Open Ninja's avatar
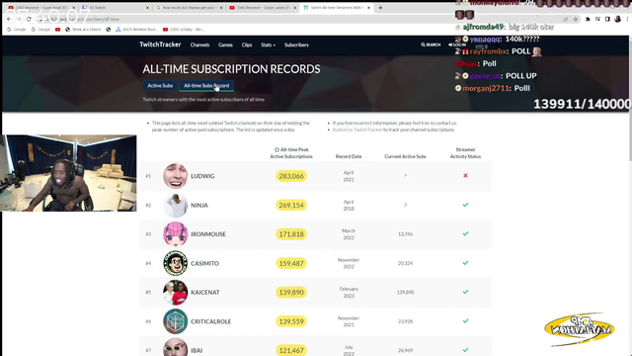The height and width of the screenshot is (356, 632). point(176,205)
